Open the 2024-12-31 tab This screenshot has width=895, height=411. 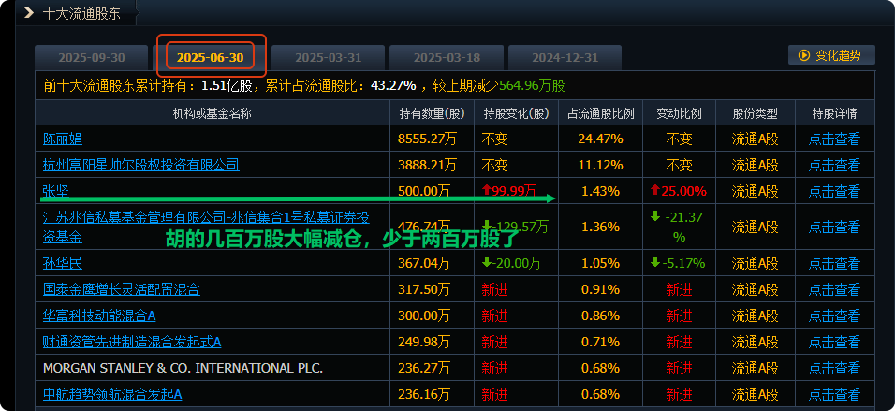tap(565, 58)
